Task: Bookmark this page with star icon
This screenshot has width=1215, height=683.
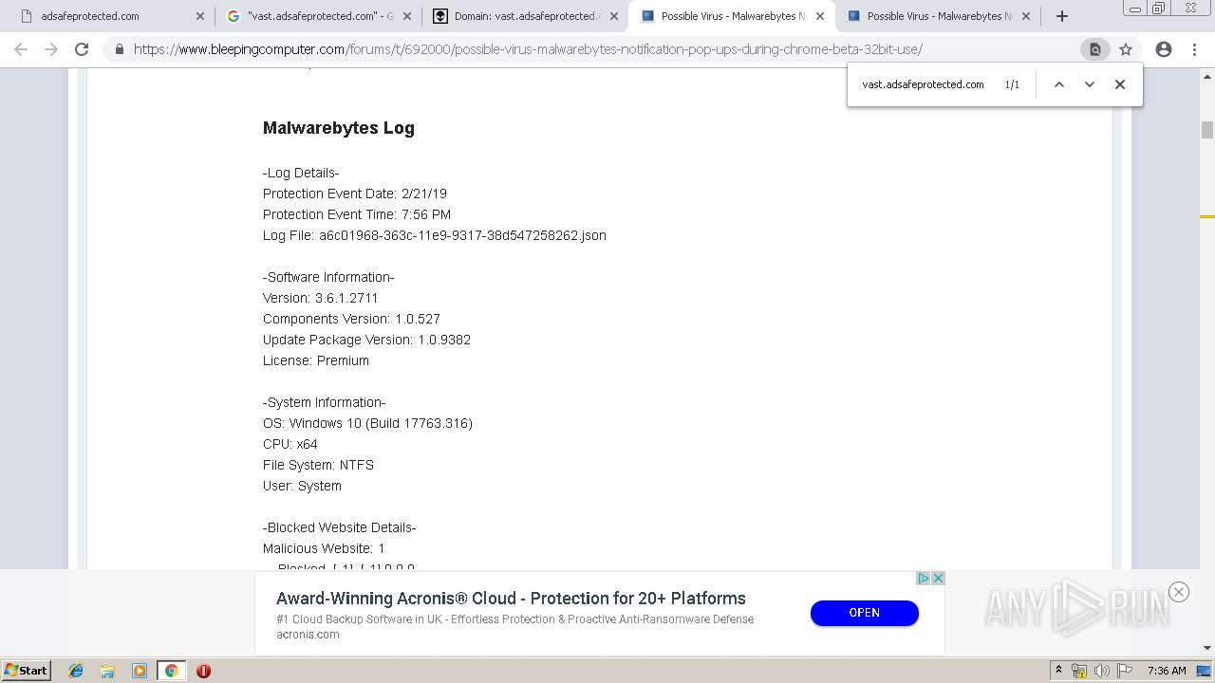Action: (1126, 49)
